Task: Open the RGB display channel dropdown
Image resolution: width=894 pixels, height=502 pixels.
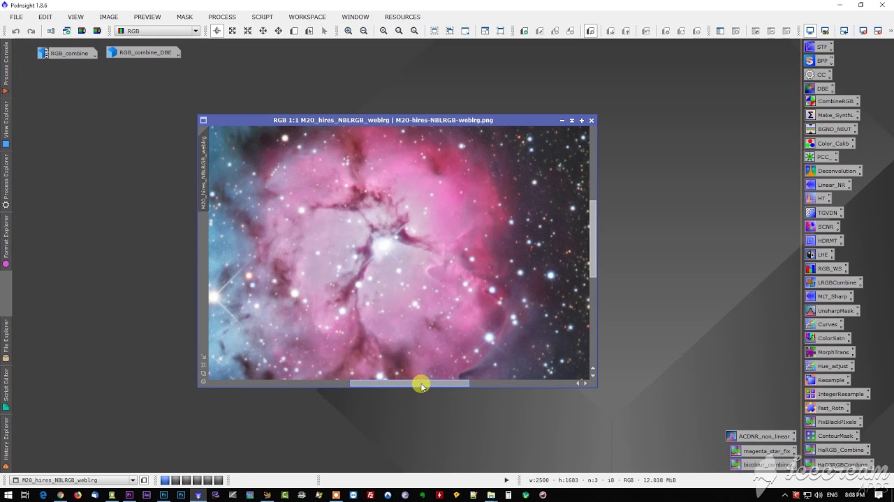Action: click(x=158, y=31)
